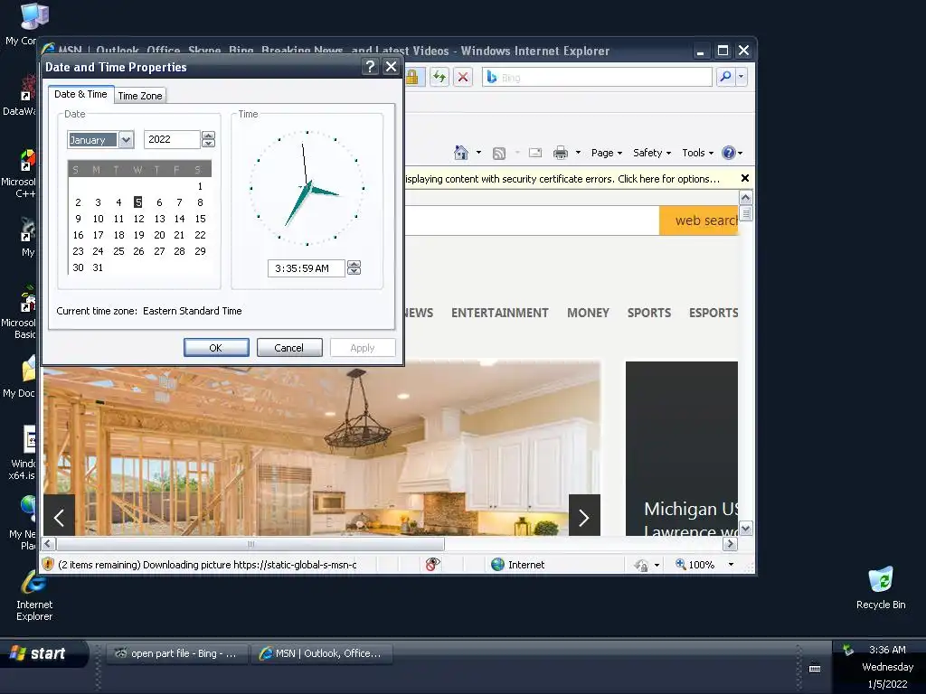Adjust time using the time spinner arrows
Screen dimensions: 926x694
(354, 267)
